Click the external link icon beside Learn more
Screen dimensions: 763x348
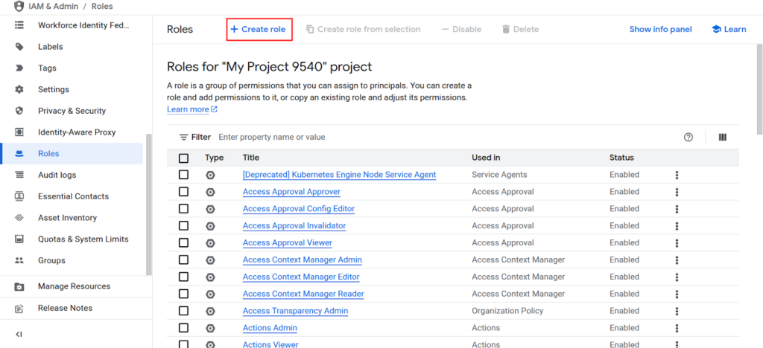pos(214,110)
